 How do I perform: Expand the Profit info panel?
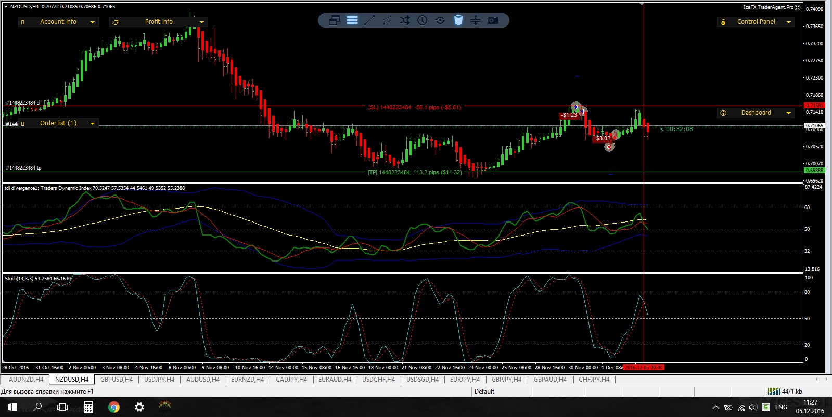point(201,22)
